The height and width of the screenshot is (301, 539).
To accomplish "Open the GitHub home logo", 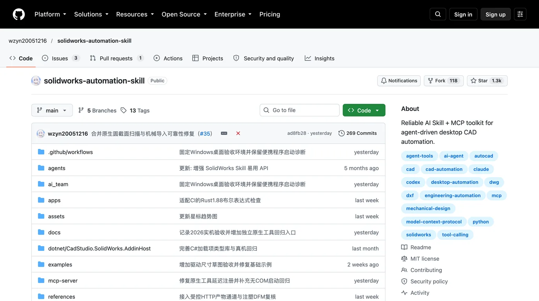I will click(19, 14).
